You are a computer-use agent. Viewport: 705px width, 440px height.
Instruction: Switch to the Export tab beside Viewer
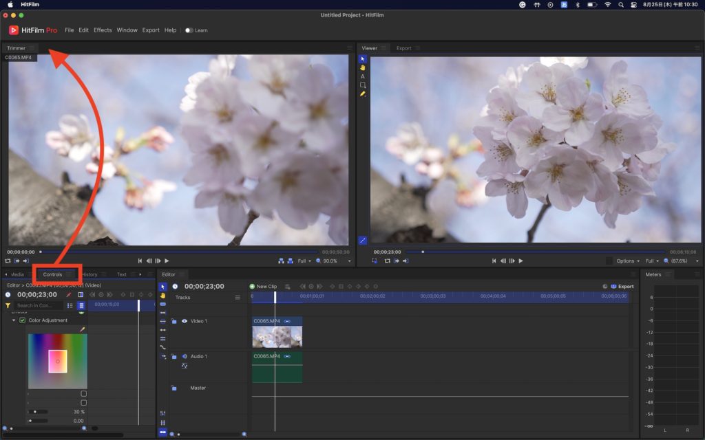coord(403,48)
